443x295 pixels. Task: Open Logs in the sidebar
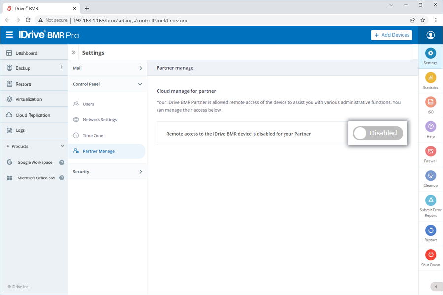tap(34, 130)
